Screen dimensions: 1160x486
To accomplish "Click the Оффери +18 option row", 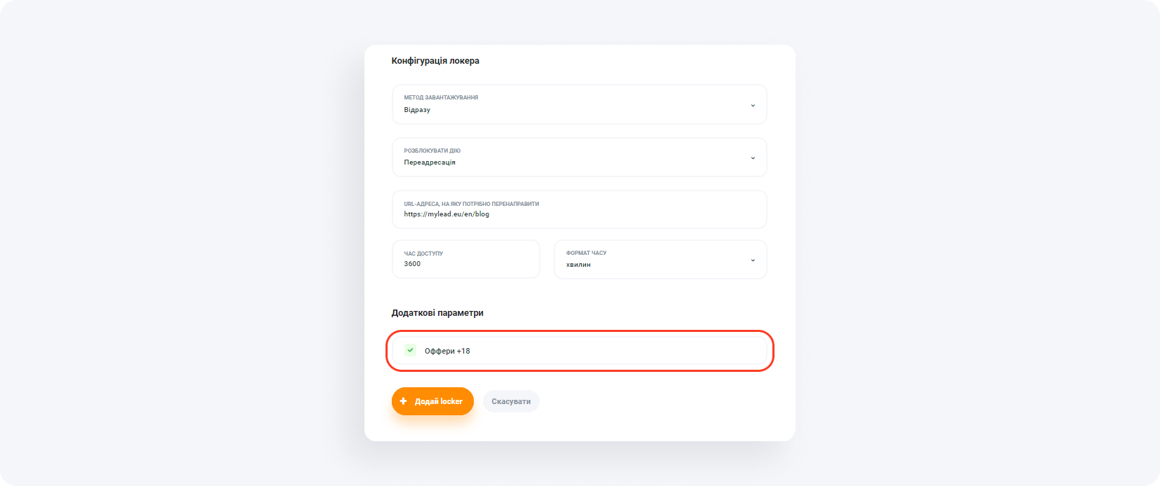I will (x=579, y=351).
